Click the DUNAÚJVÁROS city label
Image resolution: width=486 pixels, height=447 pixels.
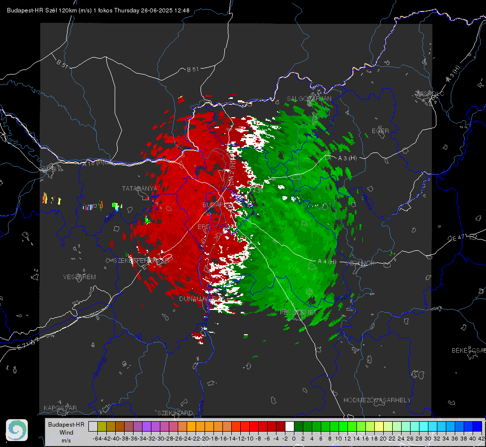click(202, 298)
